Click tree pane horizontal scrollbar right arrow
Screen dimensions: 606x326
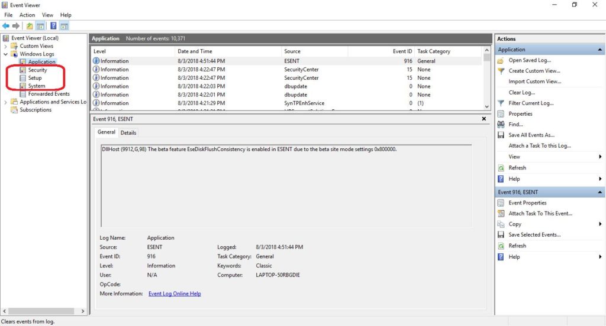click(x=83, y=311)
